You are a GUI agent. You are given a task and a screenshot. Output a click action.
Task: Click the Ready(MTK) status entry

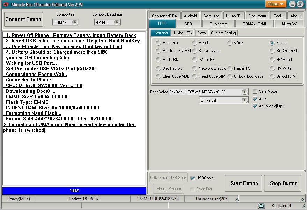(19, 199)
